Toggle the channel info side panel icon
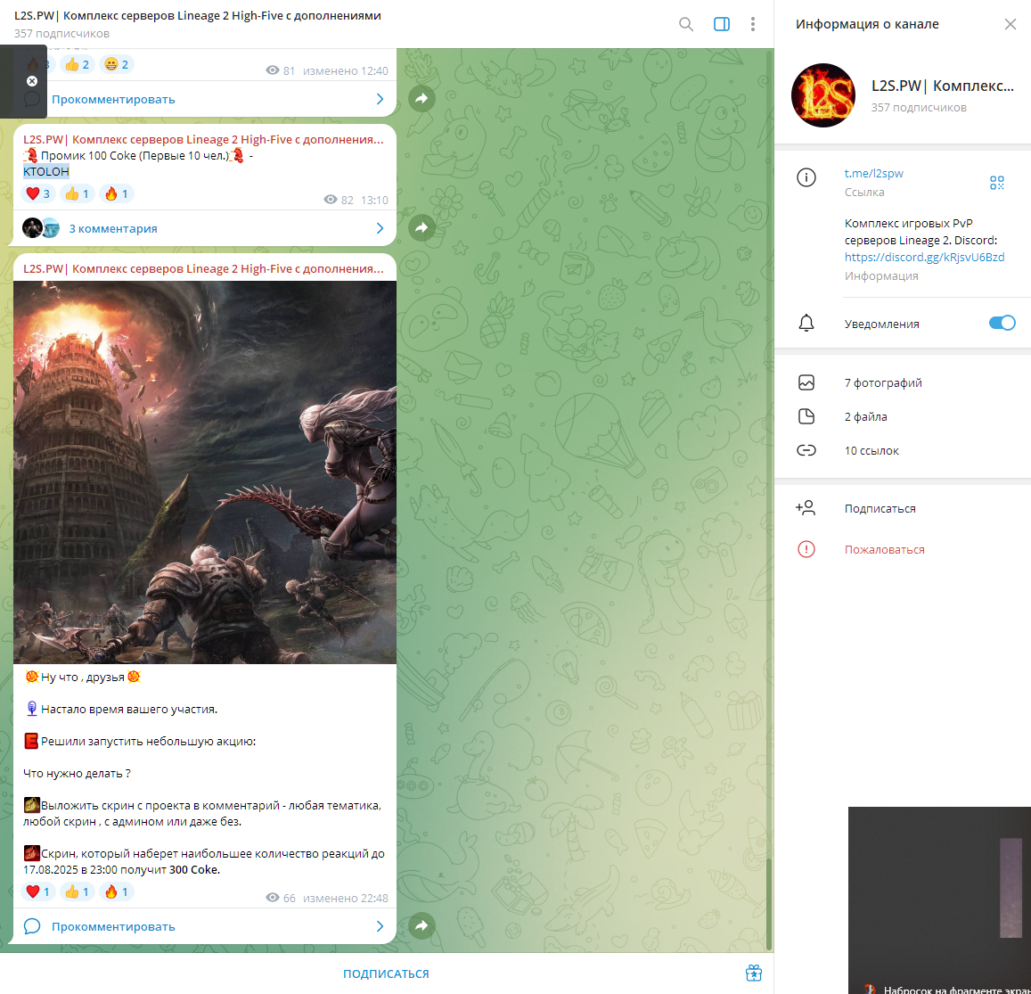This screenshot has width=1031, height=994. 721,24
